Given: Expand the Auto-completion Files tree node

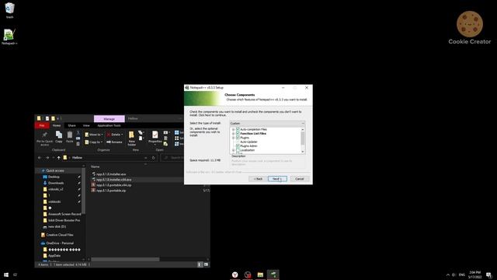Looking at the screenshot, I should (x=233, y=130).
